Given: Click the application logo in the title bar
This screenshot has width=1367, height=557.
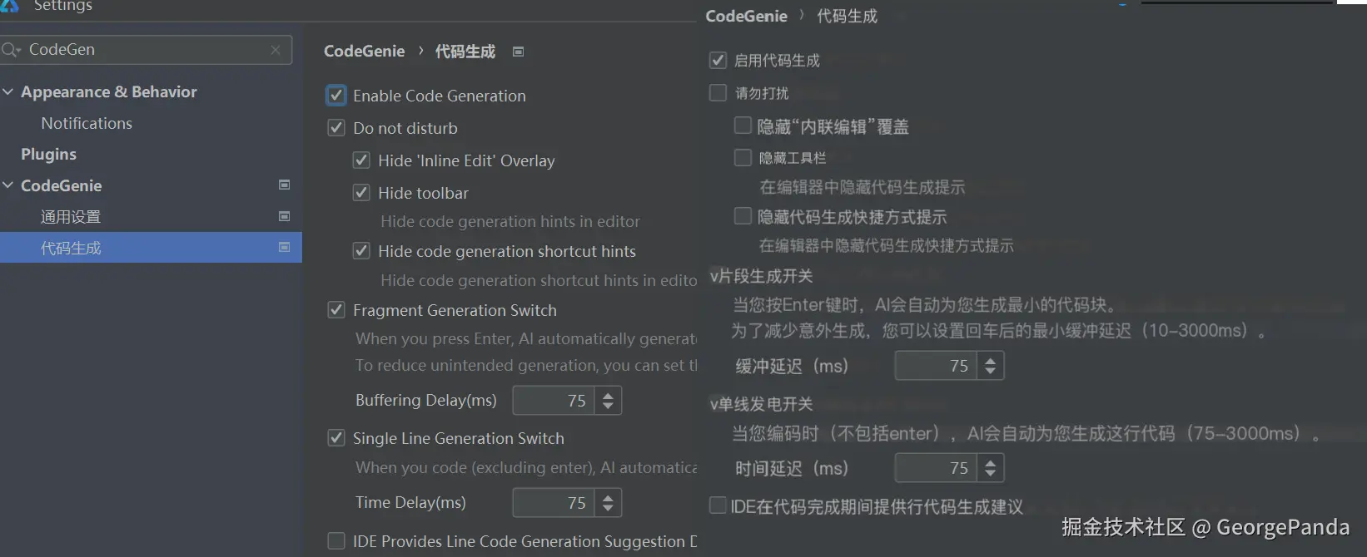Looking at the screenshot, I should point(10,7).
